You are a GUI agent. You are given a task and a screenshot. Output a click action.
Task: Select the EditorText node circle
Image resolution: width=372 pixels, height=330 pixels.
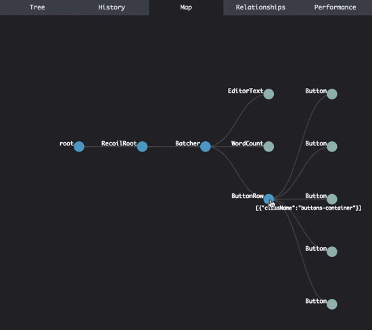coord(269,94)
